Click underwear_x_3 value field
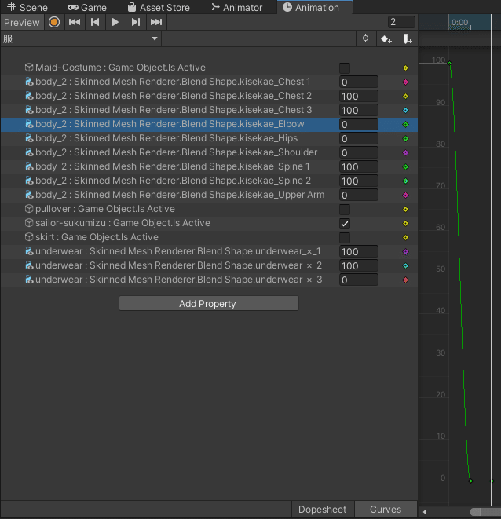 pos(359,280)
